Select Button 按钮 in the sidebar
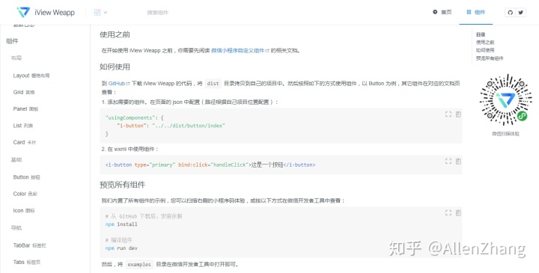Screen dimensions: 539x273 click(x=26, y=177)
